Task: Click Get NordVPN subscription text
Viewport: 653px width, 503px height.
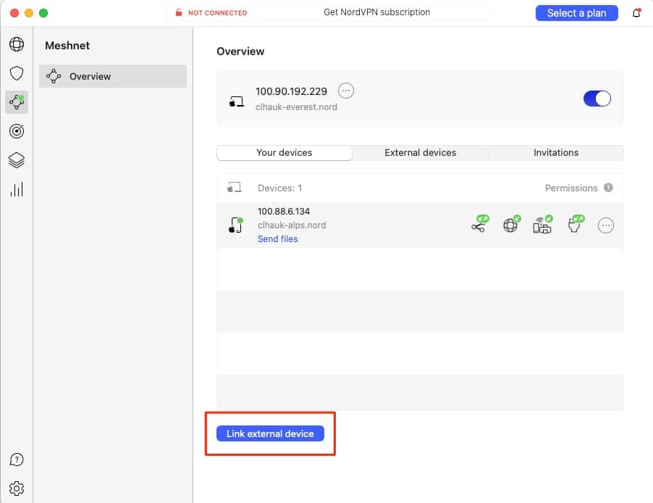Action: 377,12
